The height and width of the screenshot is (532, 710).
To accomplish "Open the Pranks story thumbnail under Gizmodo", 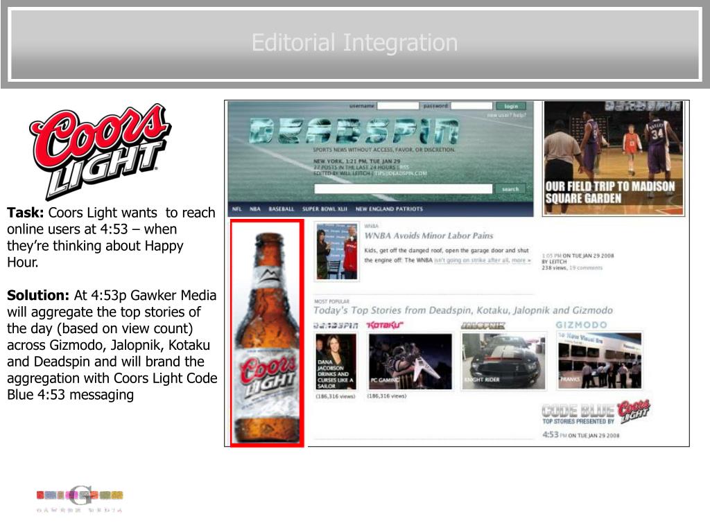I will (600, 360).
